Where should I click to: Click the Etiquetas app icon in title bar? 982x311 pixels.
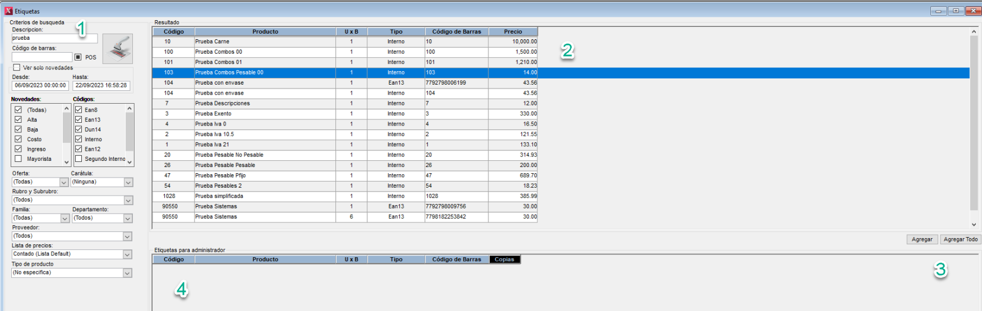(x=8, y=11)
